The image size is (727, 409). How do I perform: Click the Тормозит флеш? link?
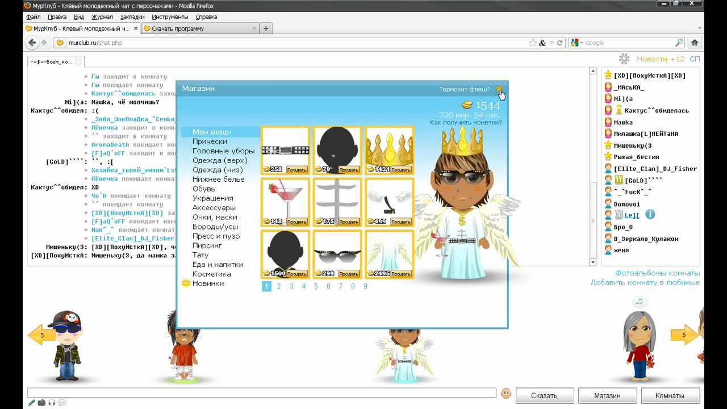(x=464, y=89)
